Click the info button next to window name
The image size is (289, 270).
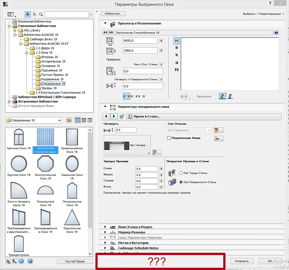click(276, 33)
